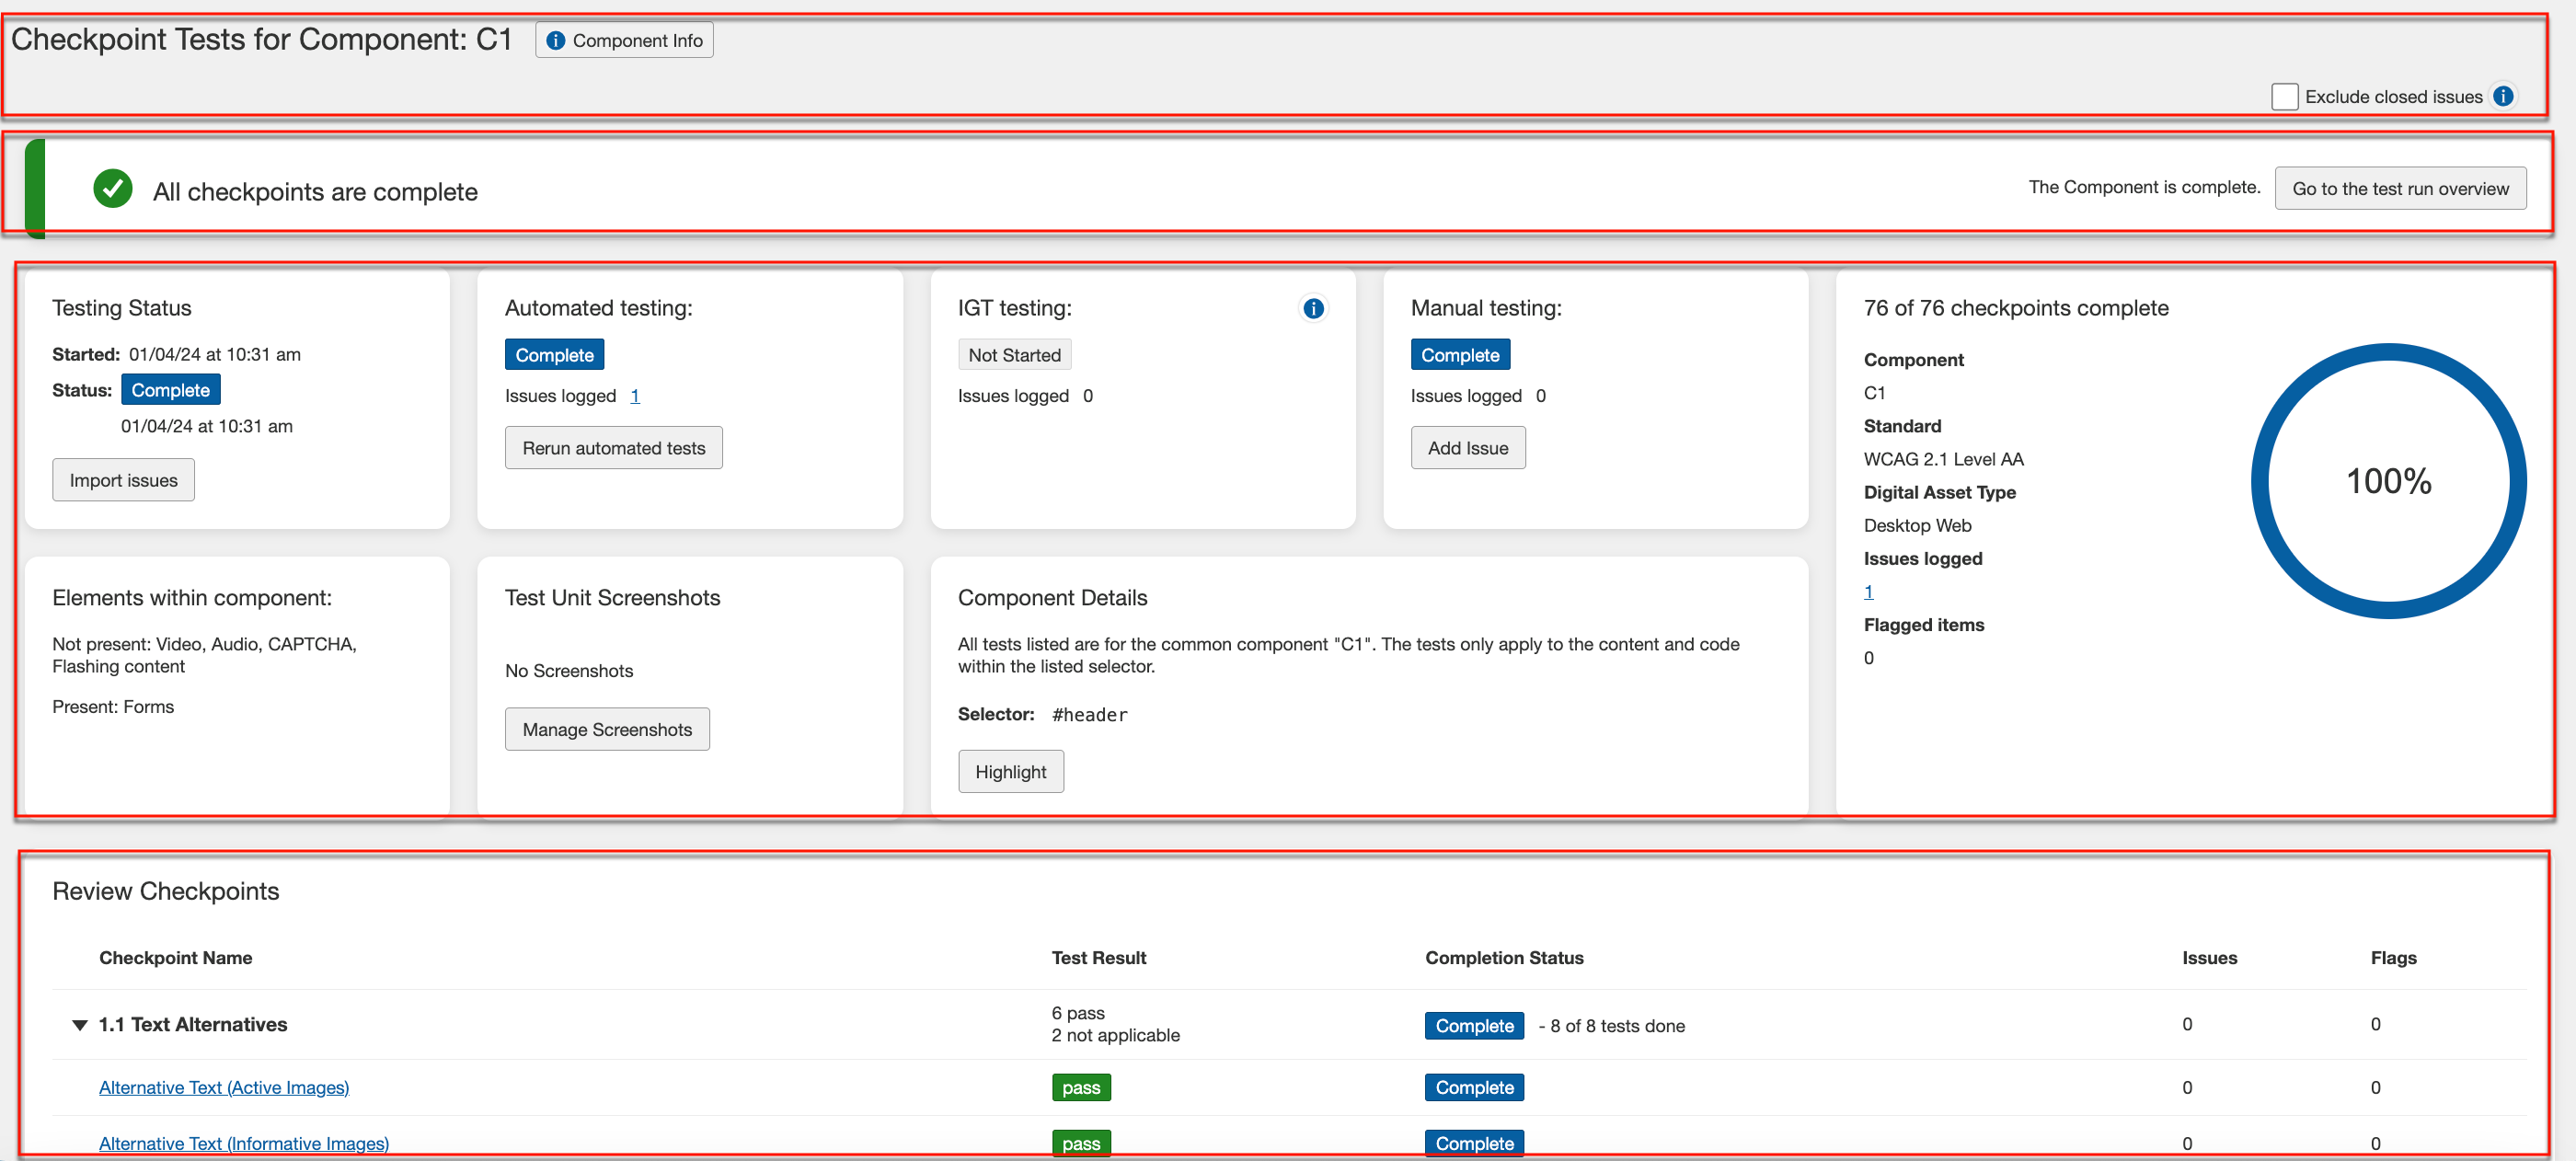Click Go to the test run overview
Viewport: 2576px width, 1161px height.
pyautogui.click(x=2399, y=188)
